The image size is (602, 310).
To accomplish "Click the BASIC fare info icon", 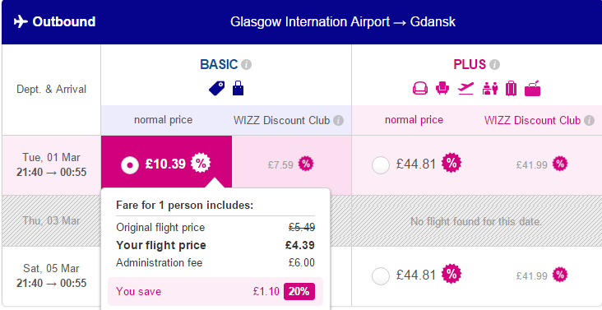I will point(247,65).
